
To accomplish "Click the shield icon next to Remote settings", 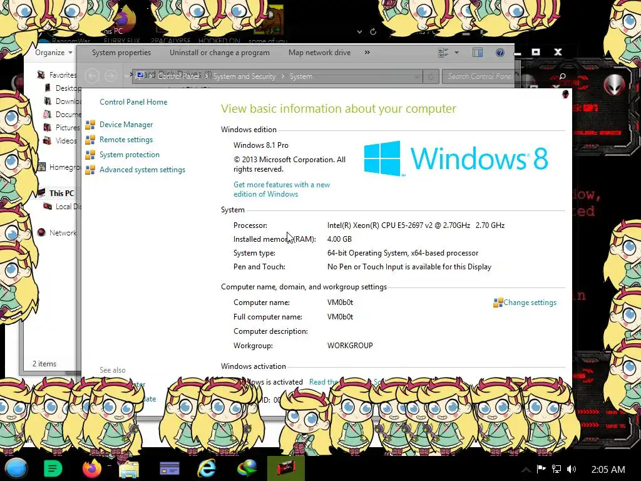I will pyautogui.click(x=90, y=140).
